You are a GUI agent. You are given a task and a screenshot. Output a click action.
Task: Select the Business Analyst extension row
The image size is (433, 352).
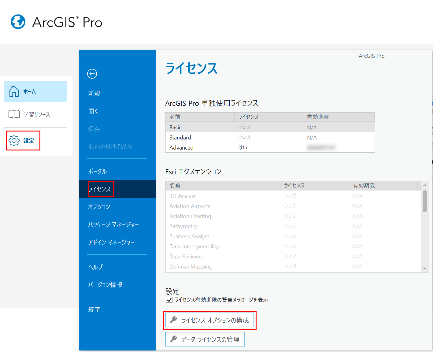click(293, 236)
